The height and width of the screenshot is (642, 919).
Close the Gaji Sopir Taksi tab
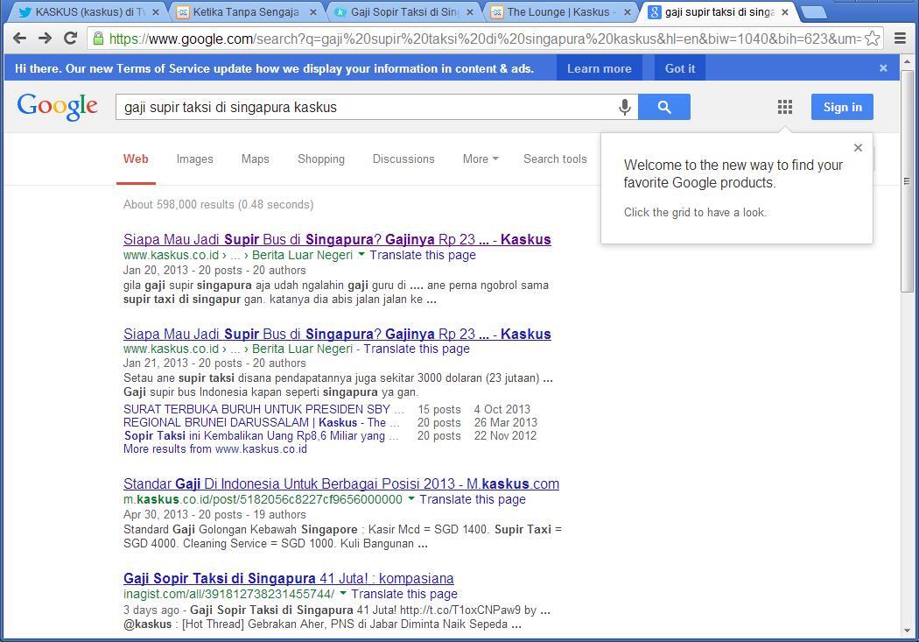tap(470, 11)
